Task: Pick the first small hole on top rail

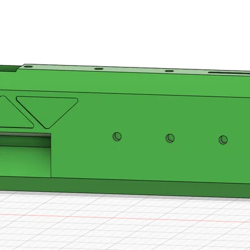Action: [29, 67]
